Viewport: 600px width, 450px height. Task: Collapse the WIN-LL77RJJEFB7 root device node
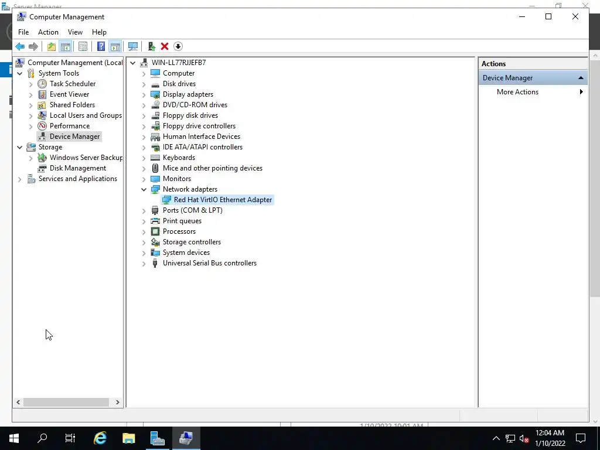pos(133,63)
